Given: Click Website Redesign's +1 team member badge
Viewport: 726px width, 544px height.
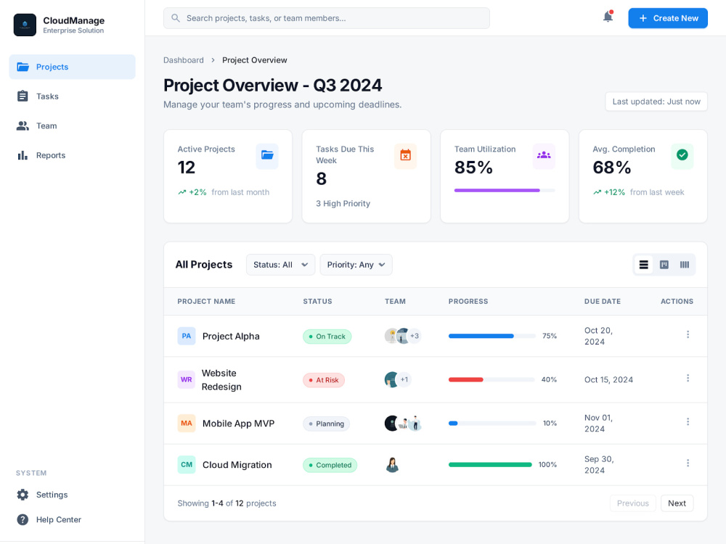Looking at the screenshot, I should click(404, 380).
